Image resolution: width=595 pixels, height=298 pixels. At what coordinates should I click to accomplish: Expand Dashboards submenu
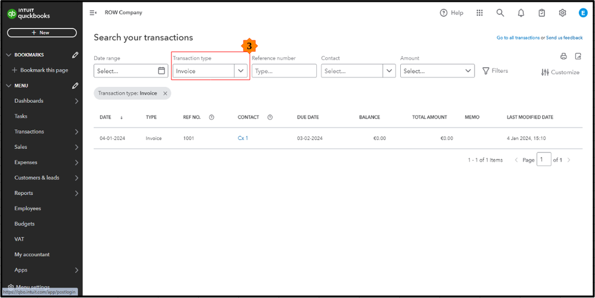[77, 101]
